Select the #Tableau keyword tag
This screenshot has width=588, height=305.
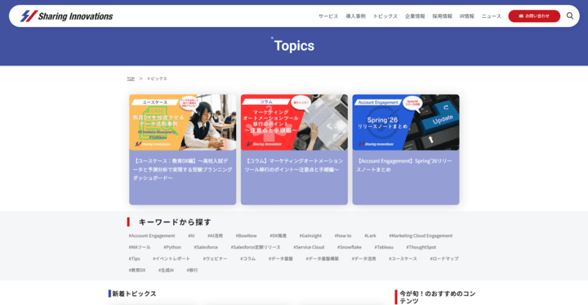[x=384, y=247]
